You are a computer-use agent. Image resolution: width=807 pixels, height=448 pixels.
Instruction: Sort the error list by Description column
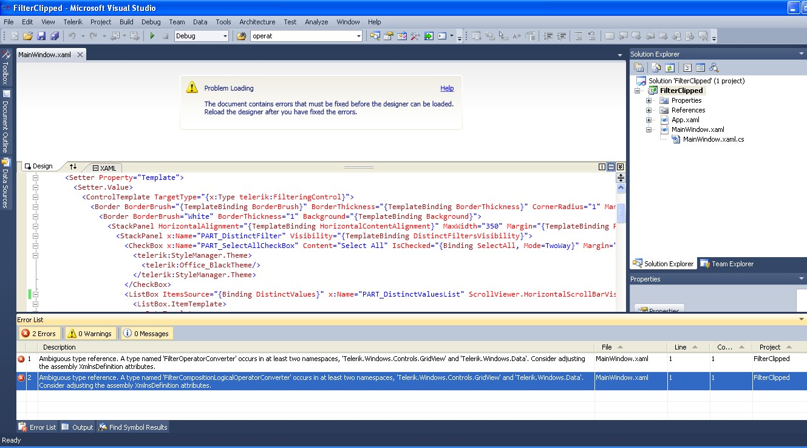pyautogui.click(x=316, y=347)
